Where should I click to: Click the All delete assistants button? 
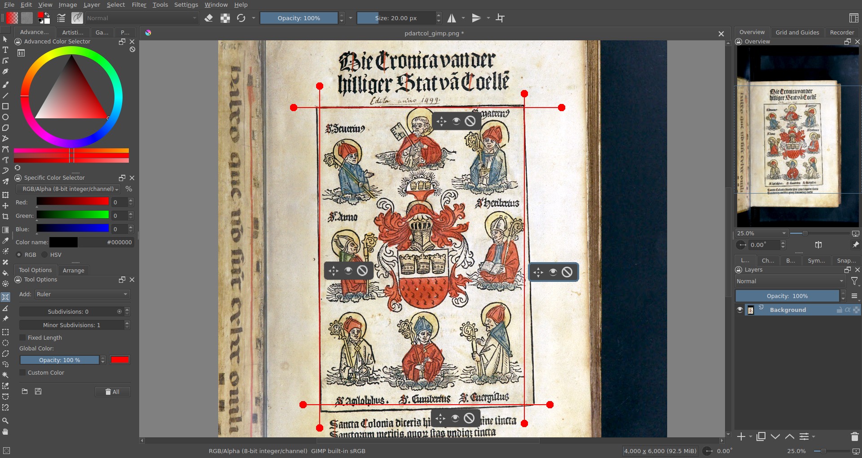click(x=113, y=392)
